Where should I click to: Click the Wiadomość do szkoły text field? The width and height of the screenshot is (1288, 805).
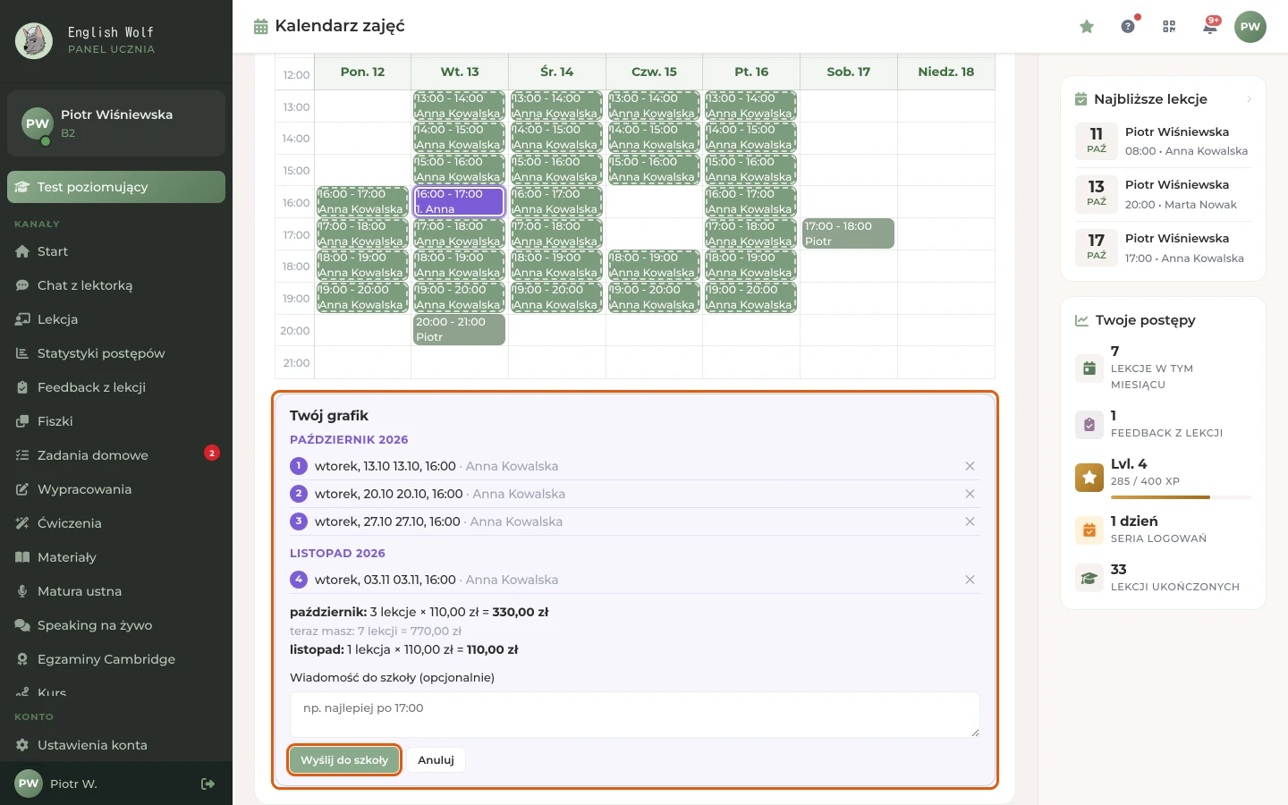[x=635, y=715]
